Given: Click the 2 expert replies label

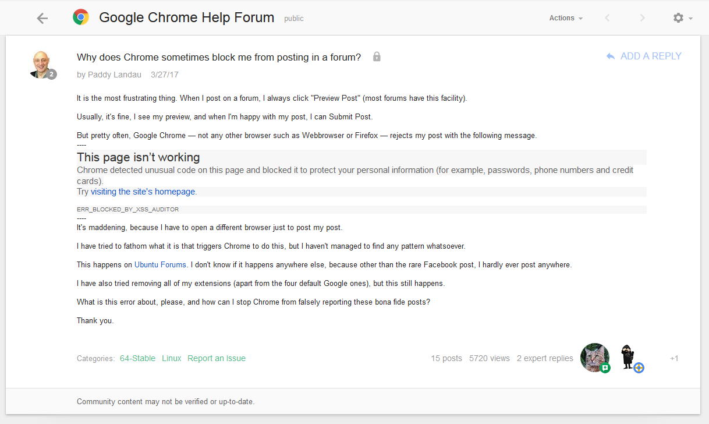Looking at the screenshot, I should tap(545, 358).
